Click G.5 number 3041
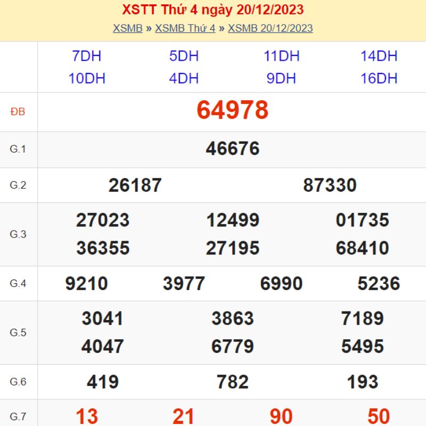This screenshot has height=426, width=426. tap(103, 318)
